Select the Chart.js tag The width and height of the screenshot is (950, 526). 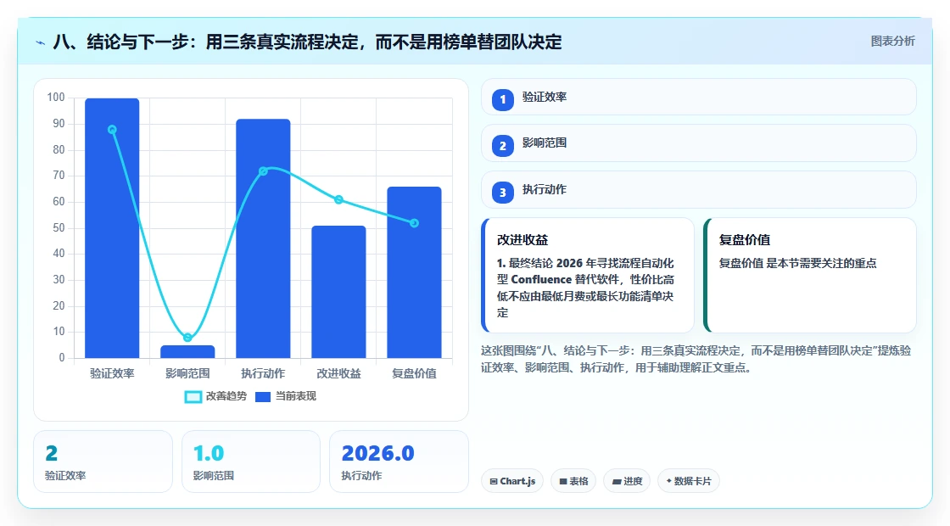512,481
